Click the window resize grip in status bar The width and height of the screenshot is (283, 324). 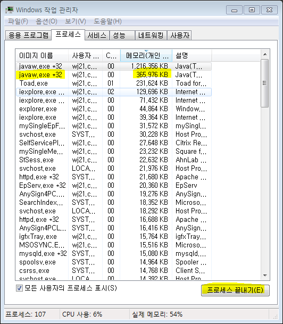pos(275,317)
